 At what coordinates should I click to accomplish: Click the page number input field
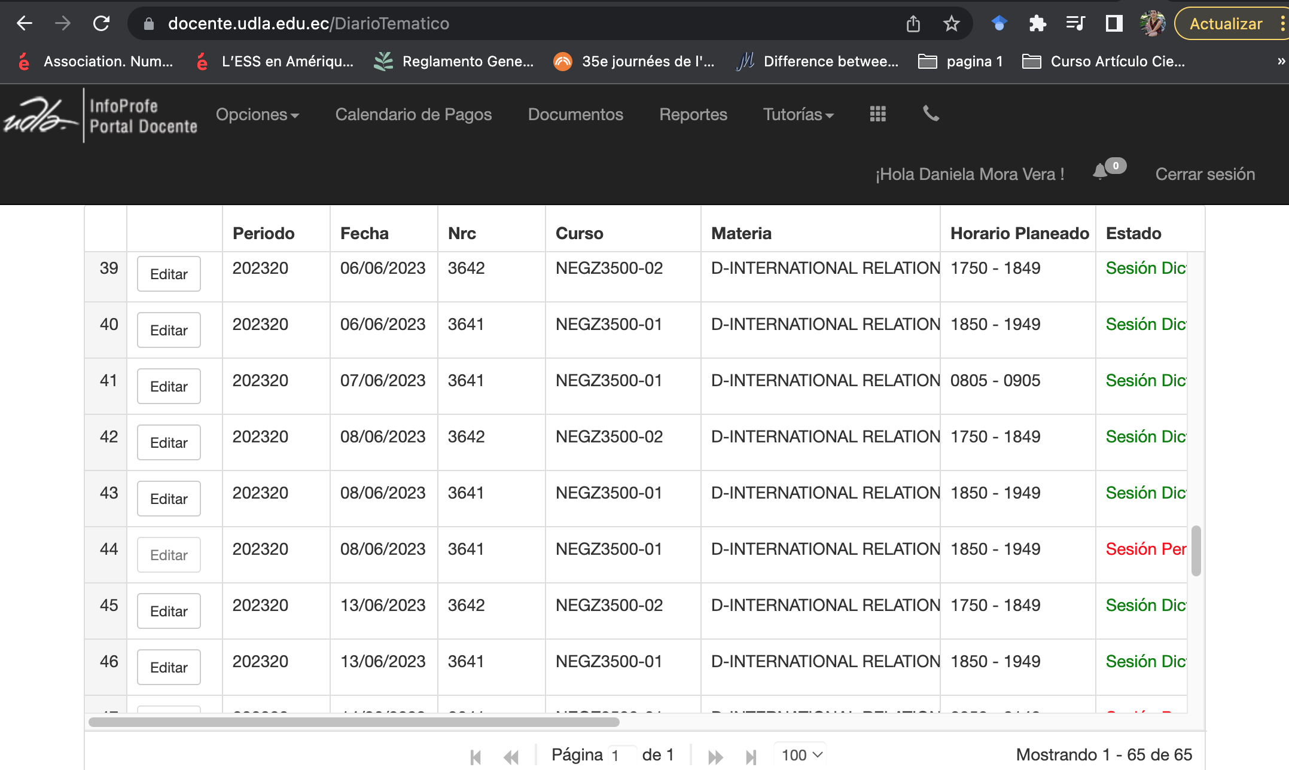point(622,755)
